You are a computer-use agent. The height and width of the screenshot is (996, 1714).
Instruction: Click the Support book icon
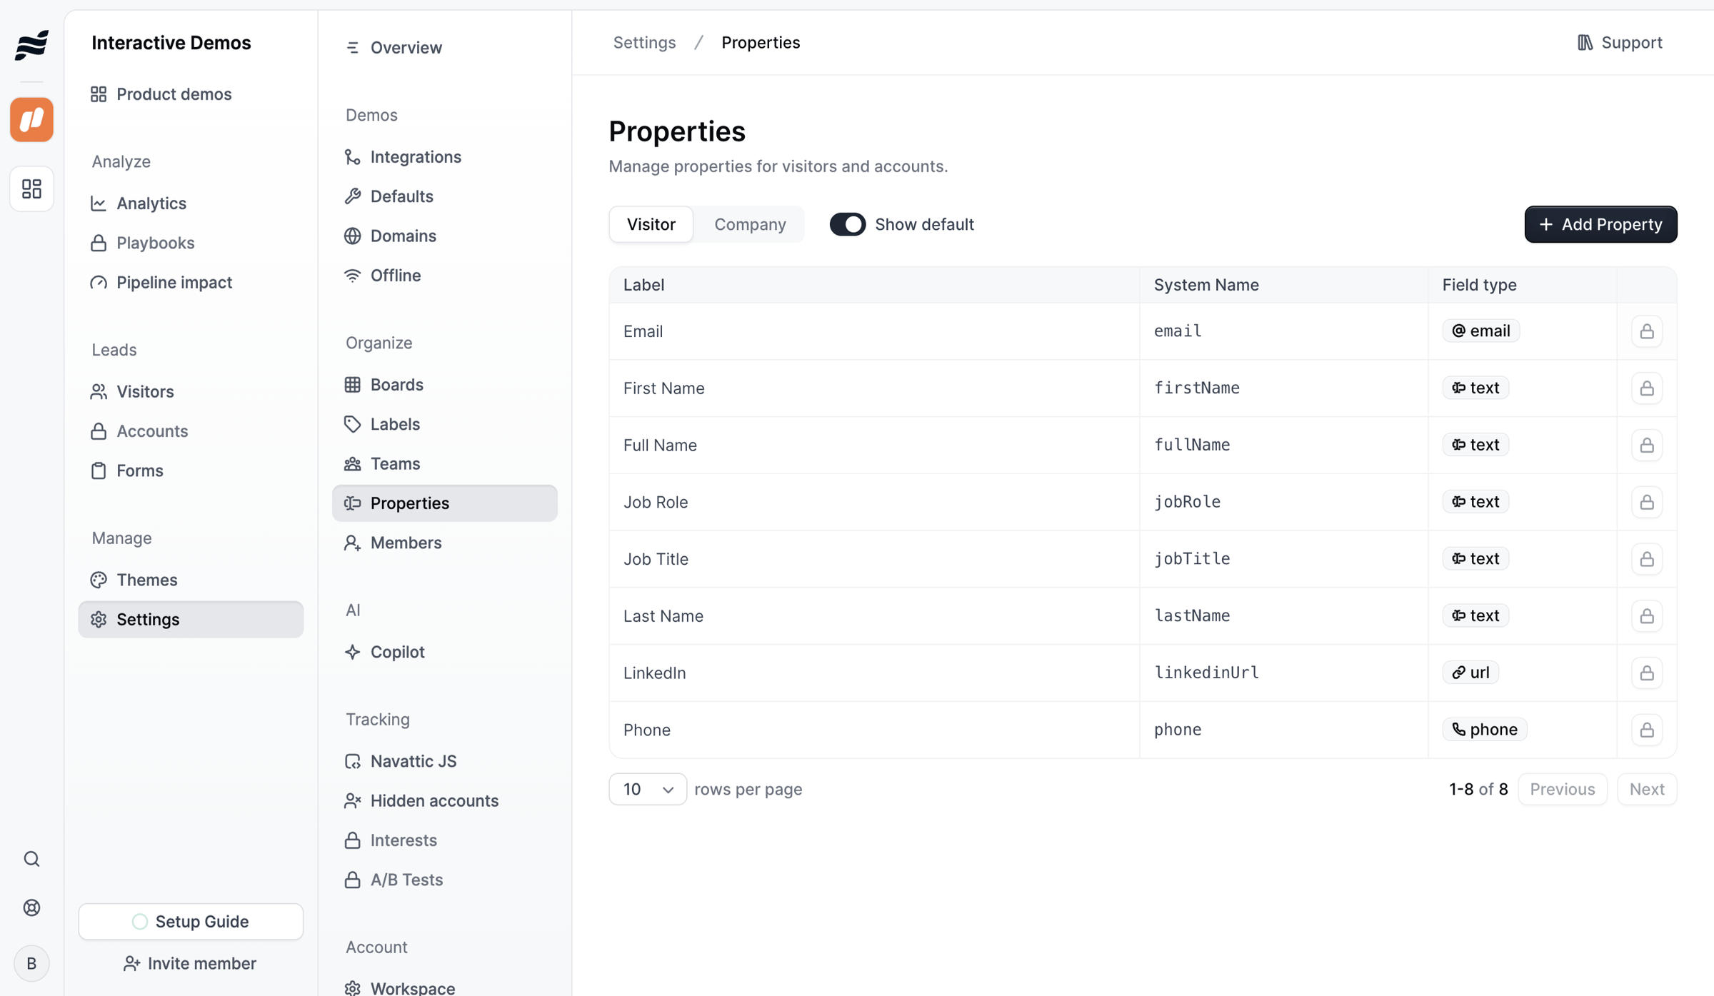tap(1585, 43)
